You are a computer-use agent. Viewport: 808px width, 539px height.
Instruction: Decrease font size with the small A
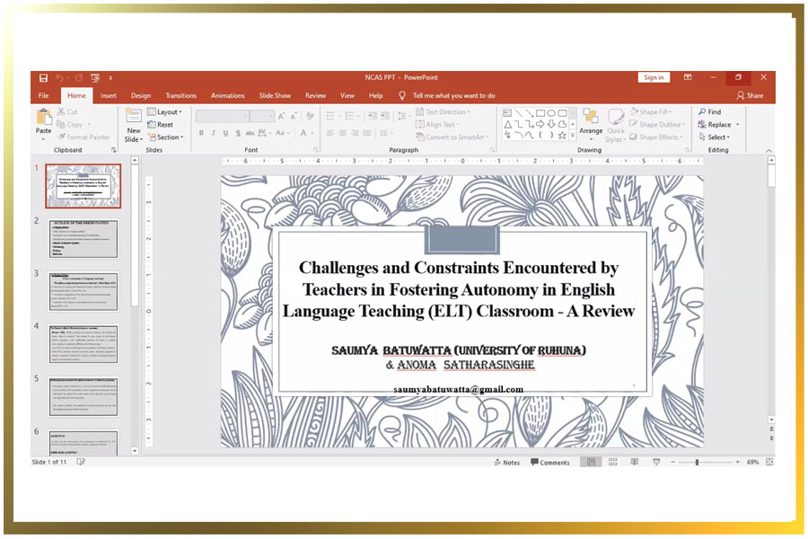tap(294, 117)
